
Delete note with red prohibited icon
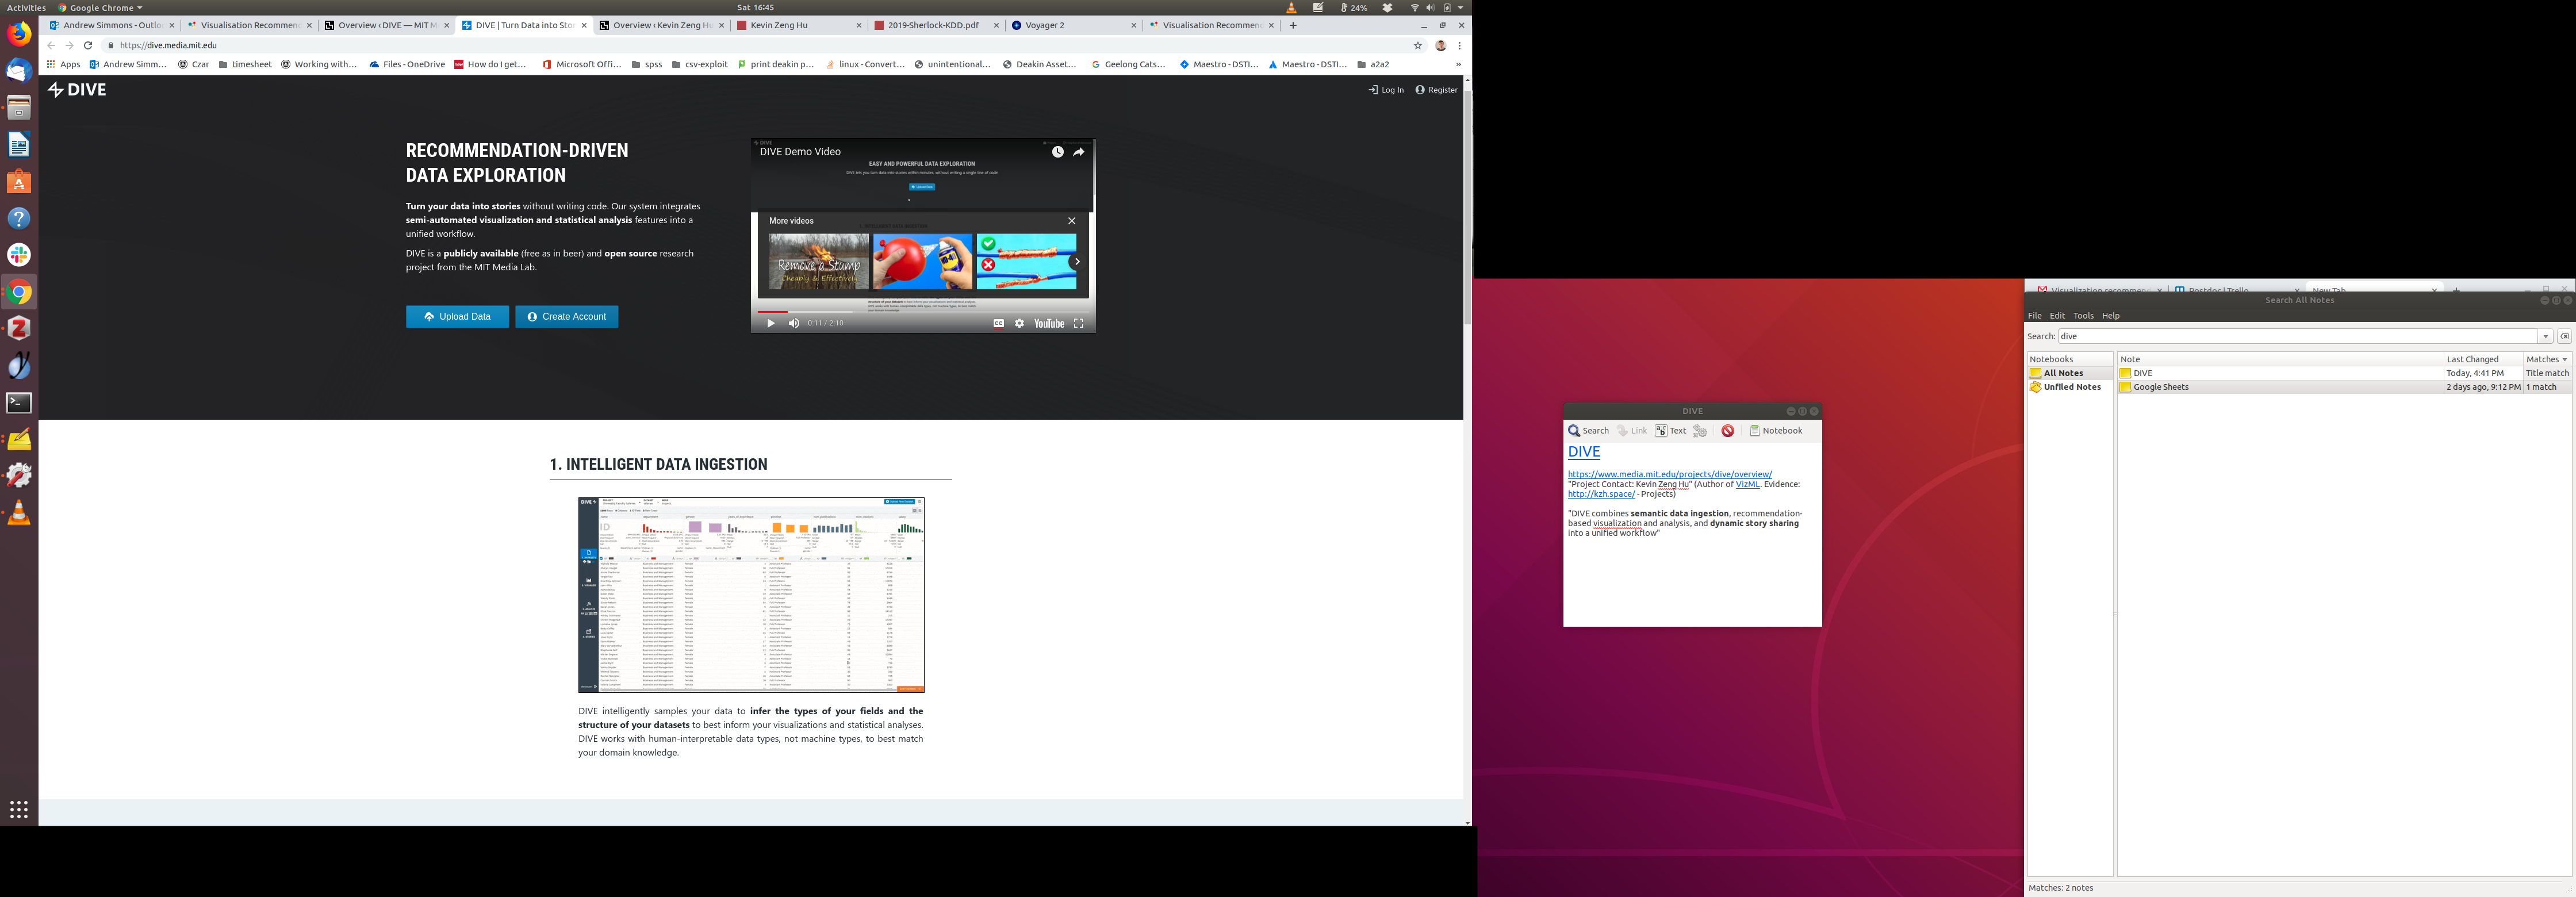1727,431
